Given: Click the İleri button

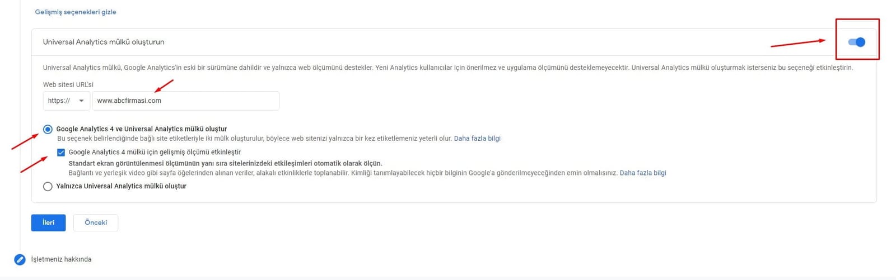Looking at the screenshot, I should pos(48,222).
